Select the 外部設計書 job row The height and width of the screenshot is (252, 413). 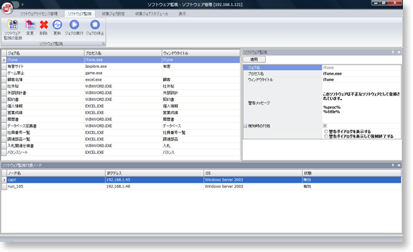[123, 93]
